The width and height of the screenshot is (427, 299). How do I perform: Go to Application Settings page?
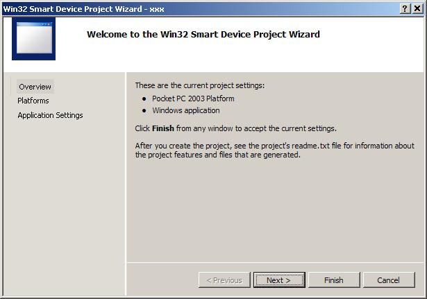click(x=50, y=115)
